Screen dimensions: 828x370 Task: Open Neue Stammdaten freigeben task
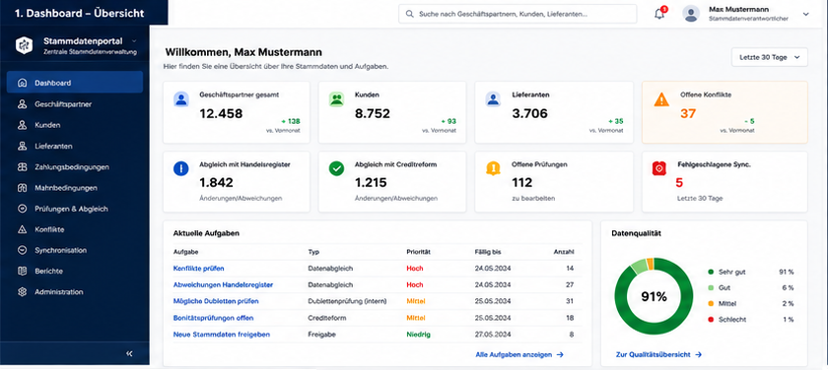coord(222,335)
